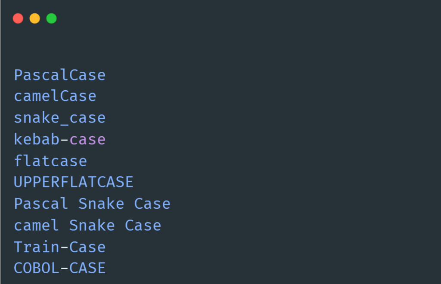This screenshot has width=441, height=284.
Task: Click the word Pascal in Pascal Snake Case
Action: tap(41, 204)
